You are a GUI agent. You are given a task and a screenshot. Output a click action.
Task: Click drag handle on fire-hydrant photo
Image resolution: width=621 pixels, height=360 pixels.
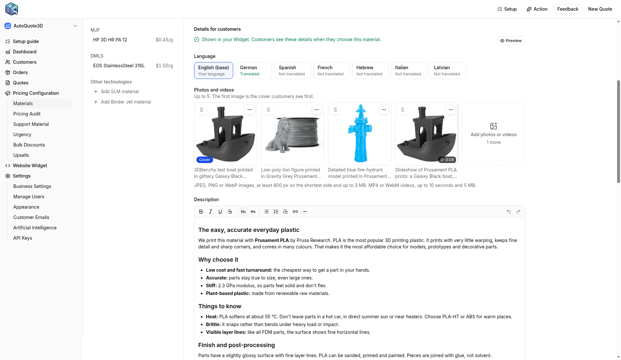[335, 110]
